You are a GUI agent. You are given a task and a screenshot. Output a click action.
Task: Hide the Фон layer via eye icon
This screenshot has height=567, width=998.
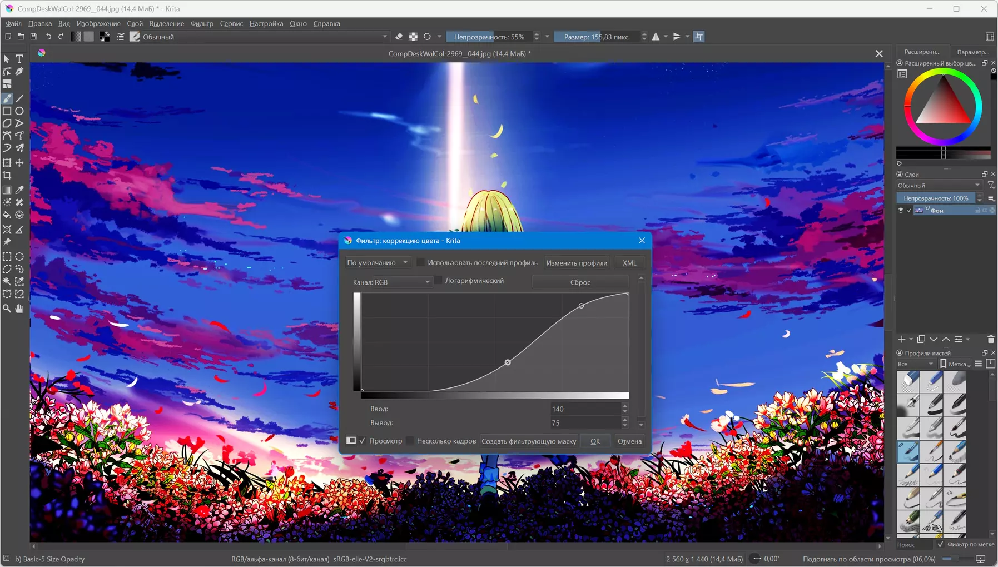tap(901, 211)
